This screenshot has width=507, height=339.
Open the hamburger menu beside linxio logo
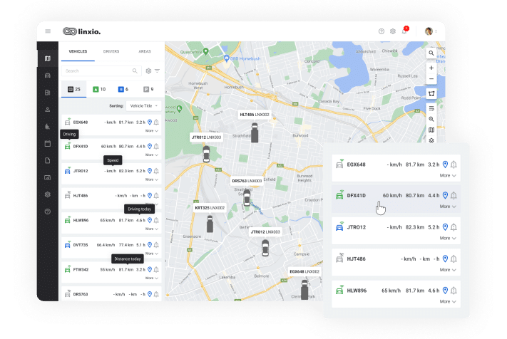pos(48,31)
